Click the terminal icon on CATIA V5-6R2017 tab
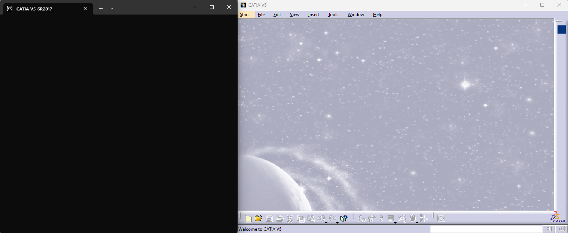The image size is (568, 233). [10, 9]
